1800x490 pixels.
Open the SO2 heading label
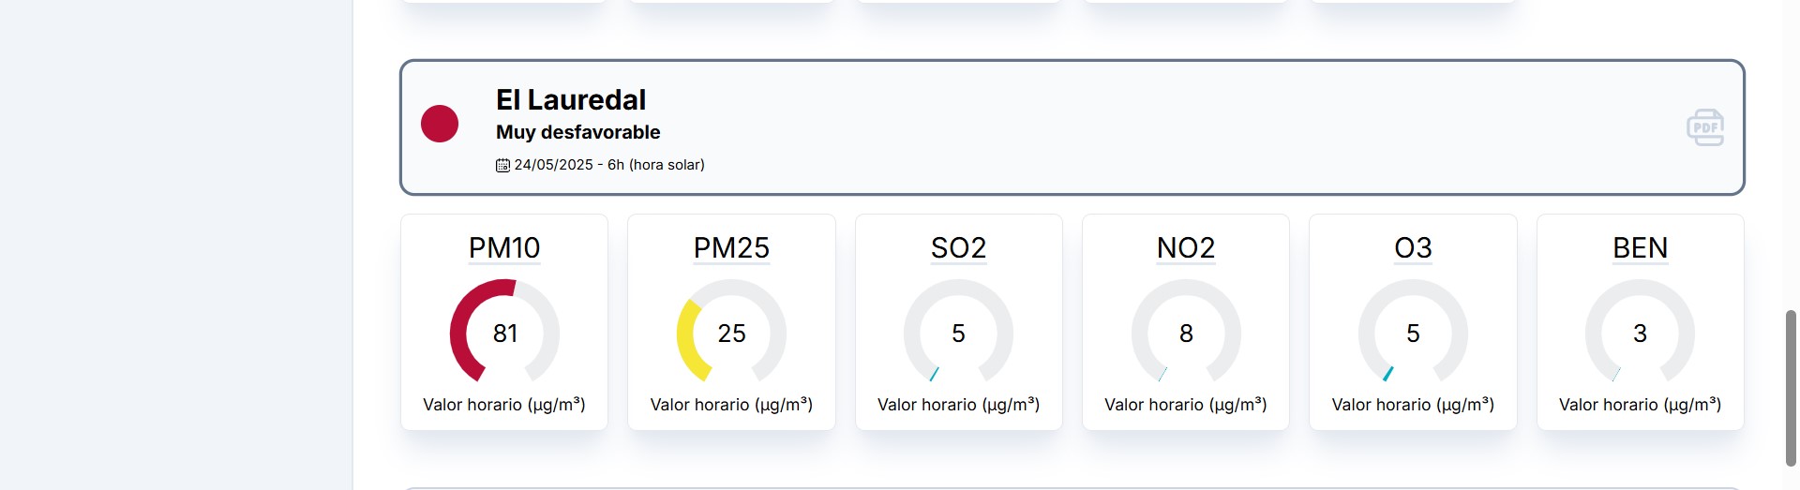tap(958, 248)
